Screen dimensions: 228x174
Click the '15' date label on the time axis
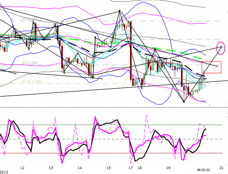108,168
